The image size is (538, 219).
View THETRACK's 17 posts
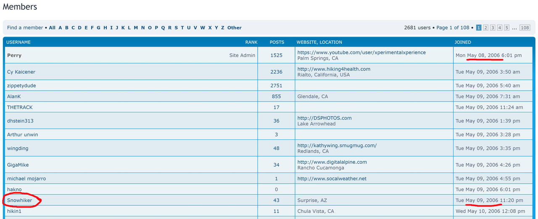[x=277, y=107]
